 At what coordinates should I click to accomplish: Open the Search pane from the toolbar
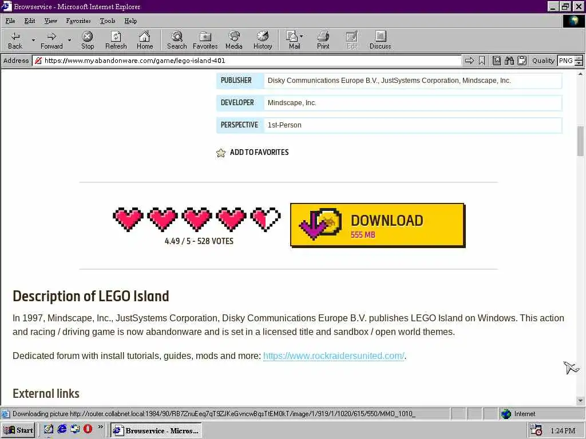pos(177,41)
